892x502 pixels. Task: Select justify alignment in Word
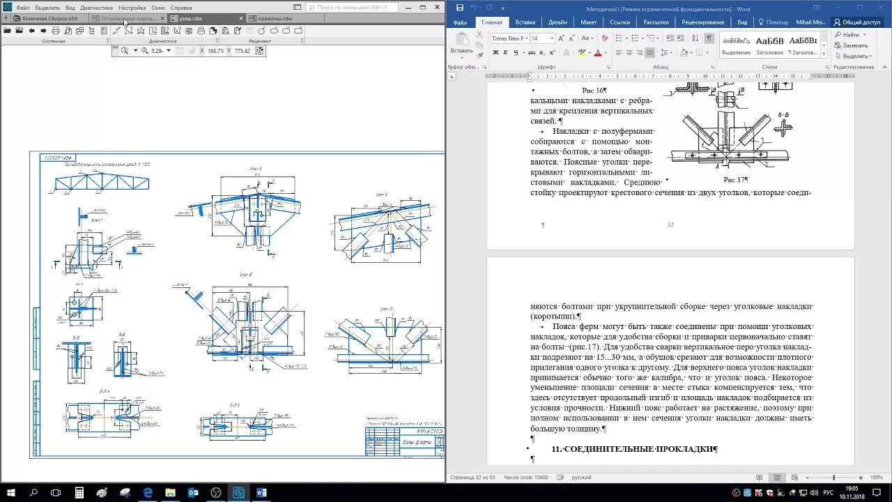coord(649,52)
